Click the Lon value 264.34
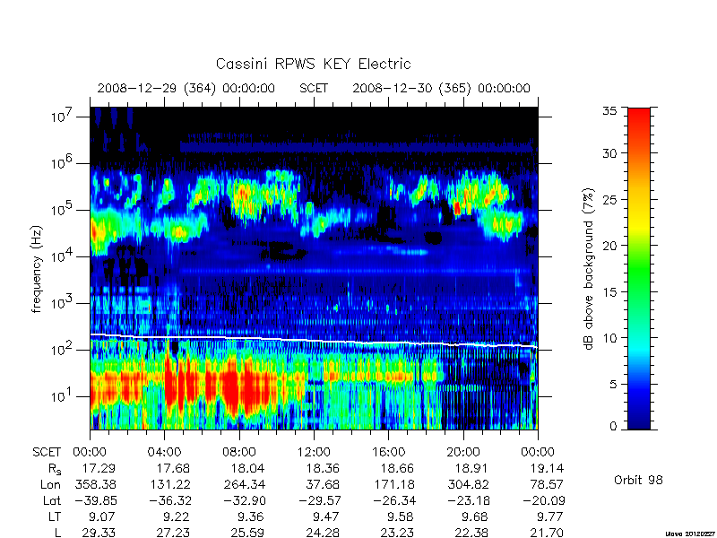 click(x=244, y=484)
